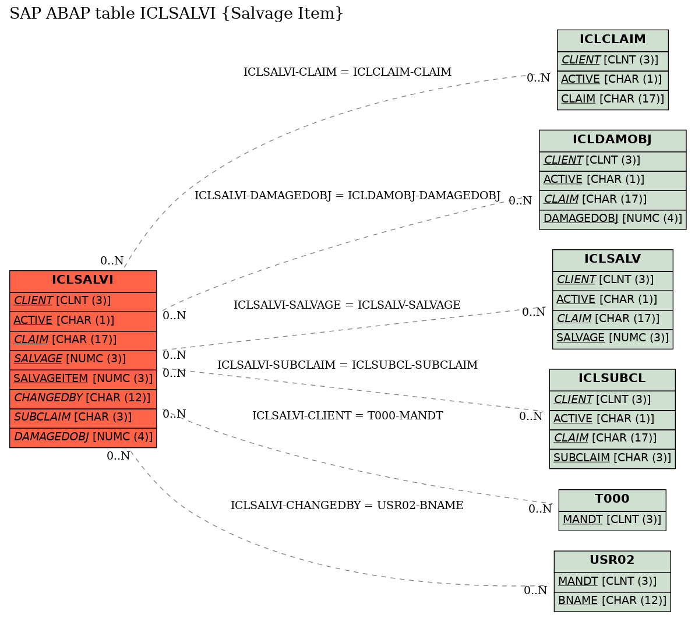Click the ICLSALVI table header
Viewport: 695px width, 618px height.
[83, 281]
